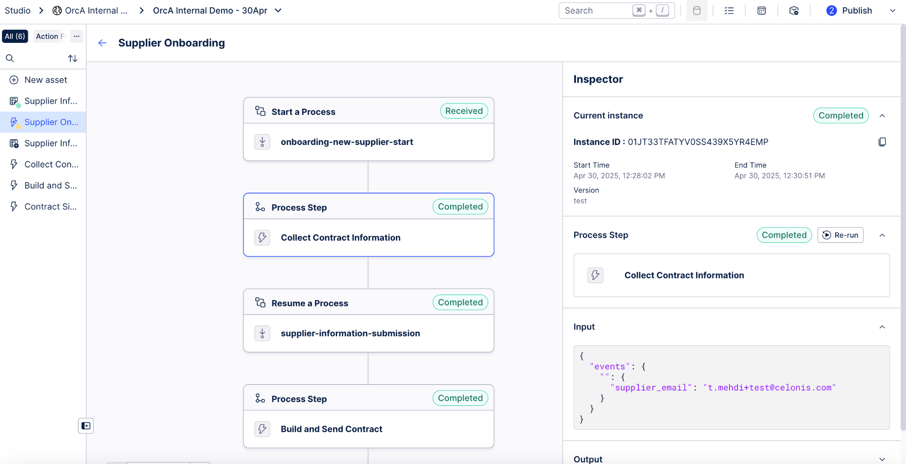The width and height of the screenshot is (906, 464).
Task: Open the package settings icon near Publish
Action: pyautogui.click(x=794, y=11)
